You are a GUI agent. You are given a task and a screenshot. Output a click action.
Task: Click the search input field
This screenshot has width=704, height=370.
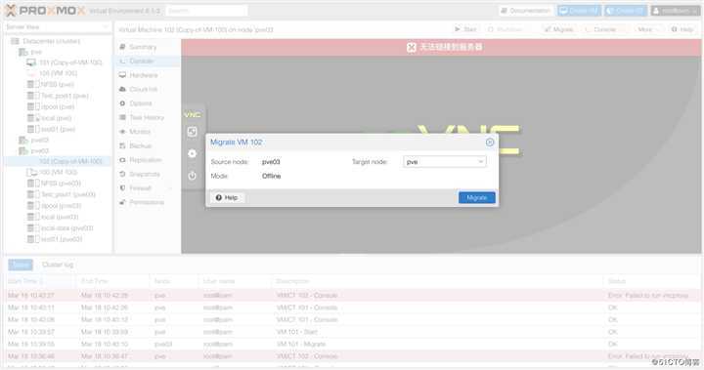pyautogui.click(x=206, y=11)
